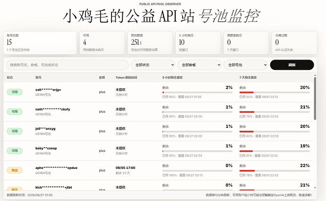Click account name baby**ceoop
This screenshot has width=326, height=201.
46,148
